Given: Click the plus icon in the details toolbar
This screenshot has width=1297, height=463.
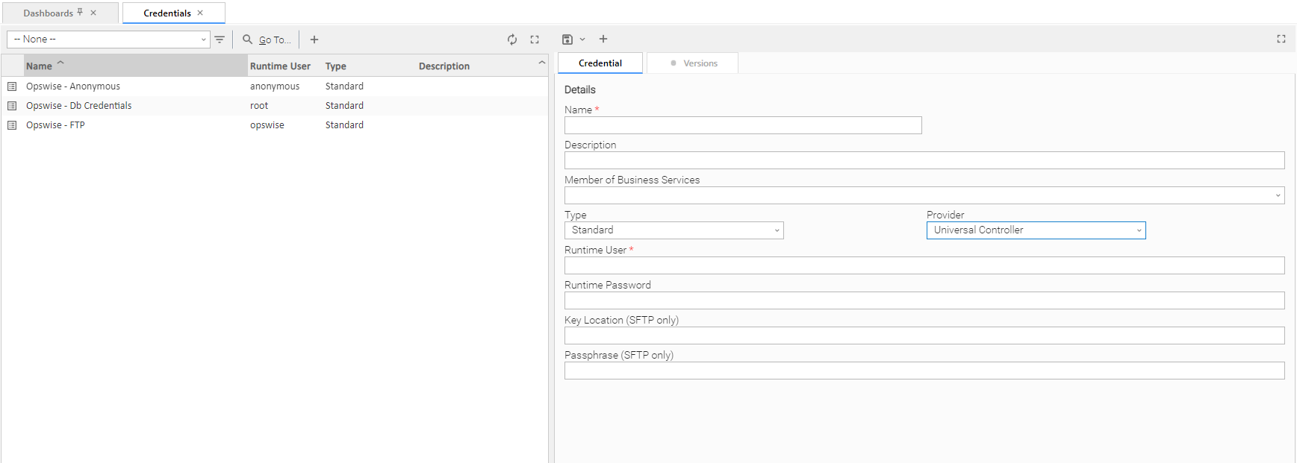Looking at the screenshot, I should pos(603,39).
